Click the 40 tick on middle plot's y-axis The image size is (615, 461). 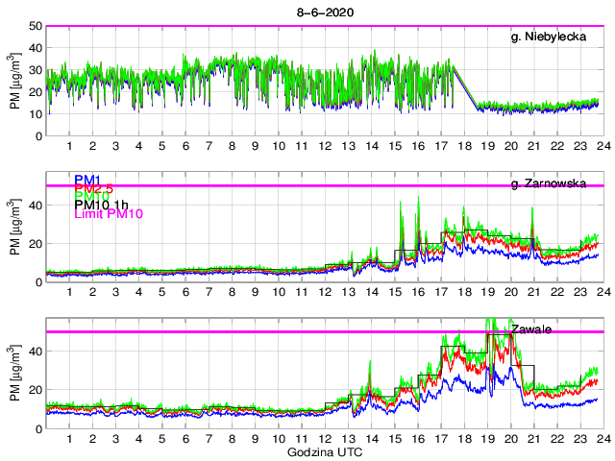[36, 205]
